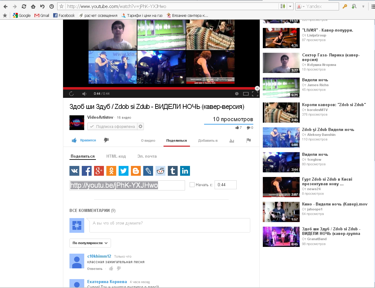Open subscription settings gear next to Подписка
This screenshot has height=288, width=375.
(140, 126)
